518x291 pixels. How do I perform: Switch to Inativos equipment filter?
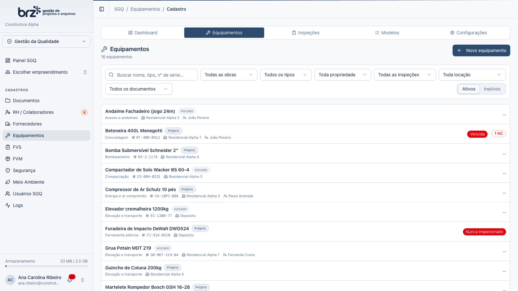(x=492, y=89)
